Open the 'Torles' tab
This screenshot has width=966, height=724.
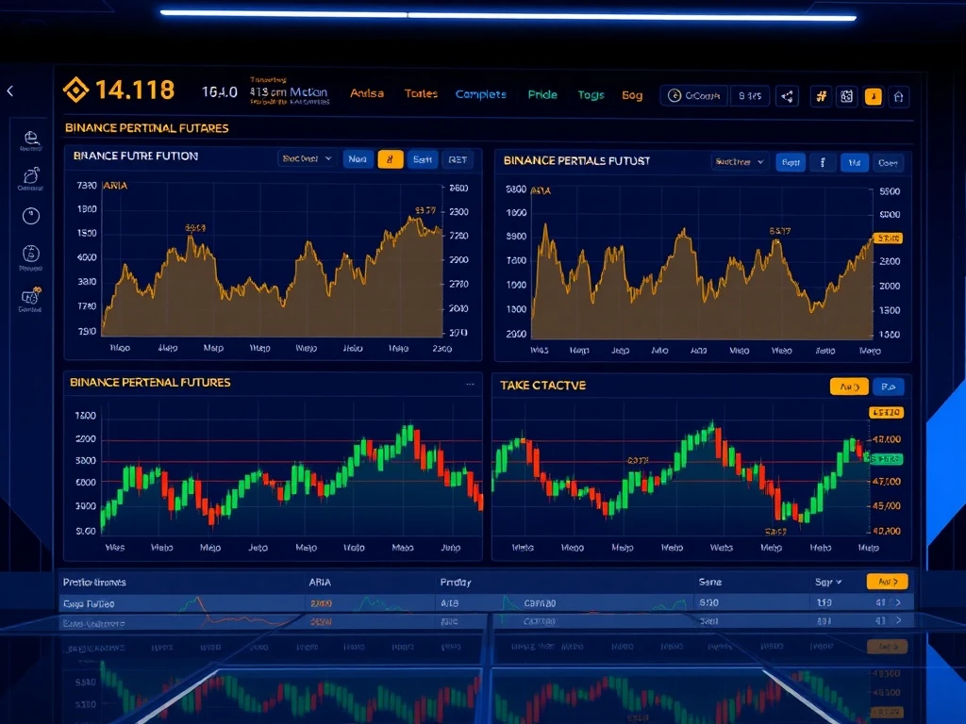pyautogui.click(x=421, y=93)
